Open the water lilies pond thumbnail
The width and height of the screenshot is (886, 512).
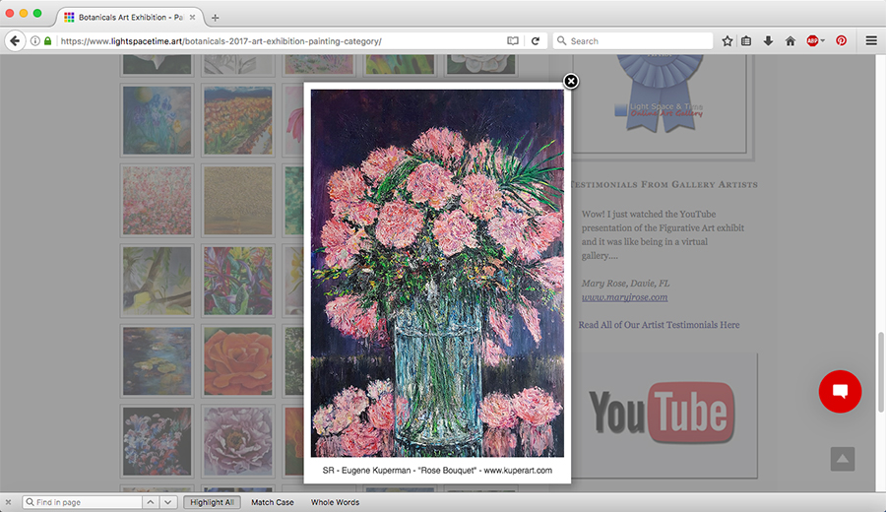coord(158,361)
